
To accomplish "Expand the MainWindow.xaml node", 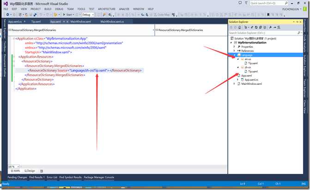I will pos(234,84).
